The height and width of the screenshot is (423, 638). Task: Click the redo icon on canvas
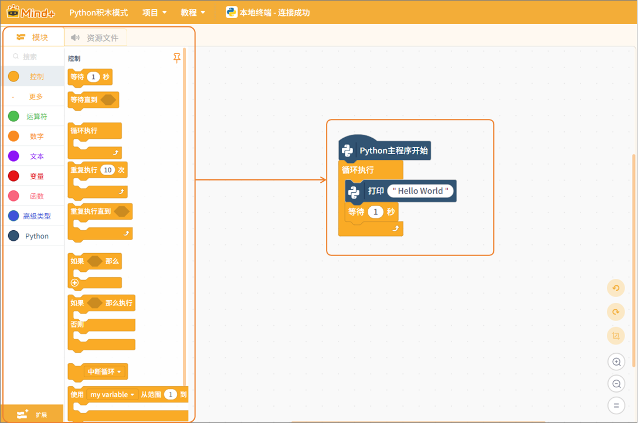[x=616, y=312]
